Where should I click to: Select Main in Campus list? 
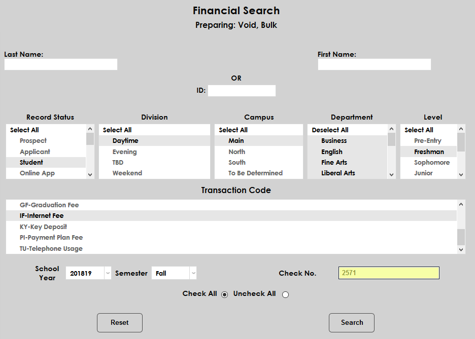coord(259,141)
